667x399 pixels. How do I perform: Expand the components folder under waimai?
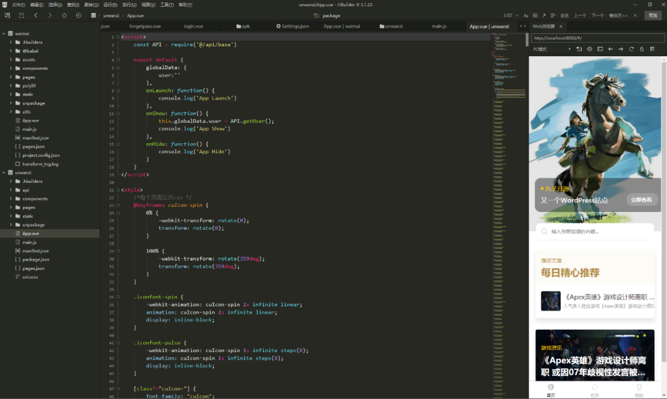point(35,69)
